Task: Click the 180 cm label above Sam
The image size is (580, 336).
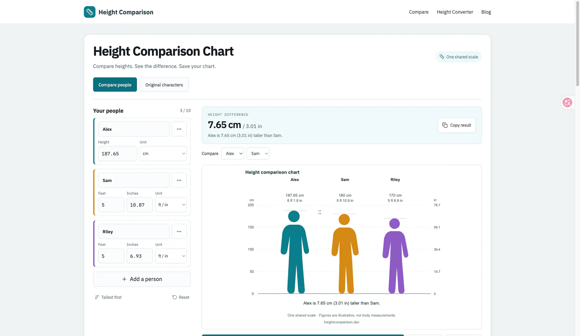Action: (345, 195)
